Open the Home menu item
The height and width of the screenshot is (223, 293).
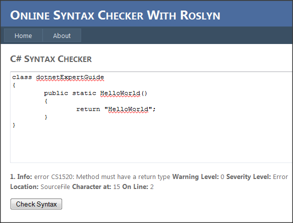point(24,35)
